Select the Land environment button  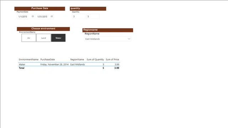point(43,38)
